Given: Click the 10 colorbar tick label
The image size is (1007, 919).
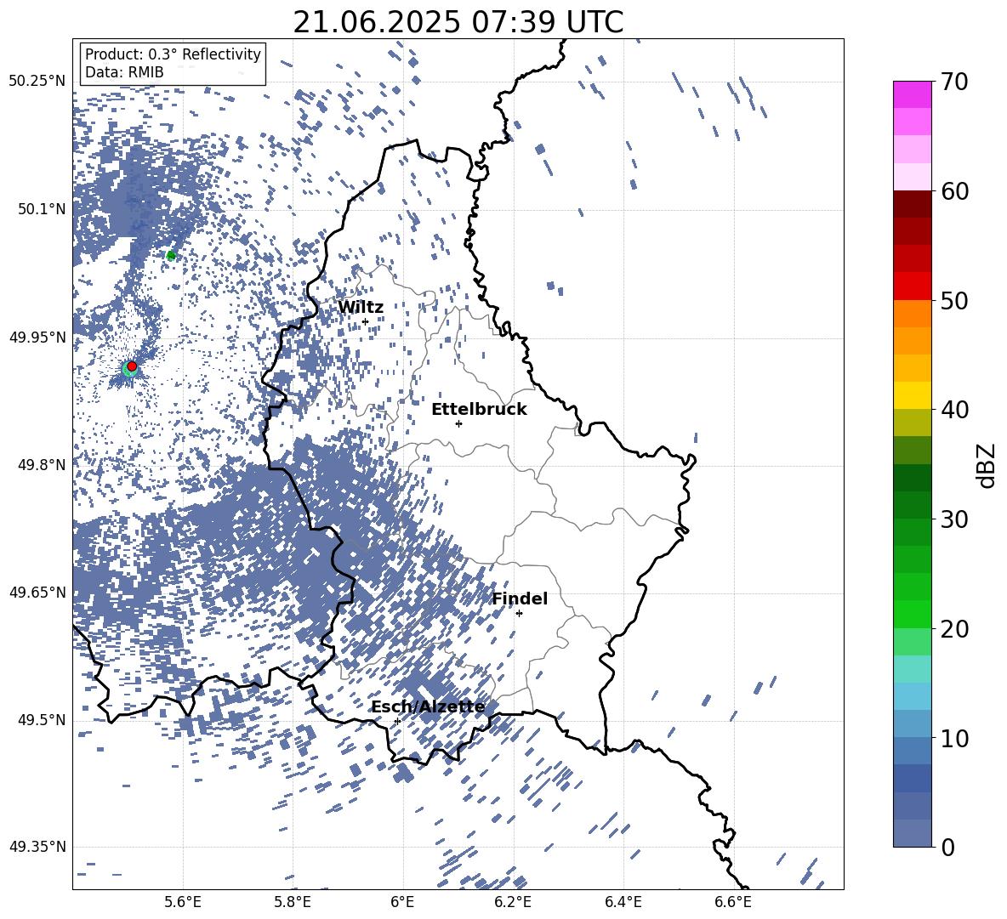Looking at the screenshot, I should click(954, 738).
